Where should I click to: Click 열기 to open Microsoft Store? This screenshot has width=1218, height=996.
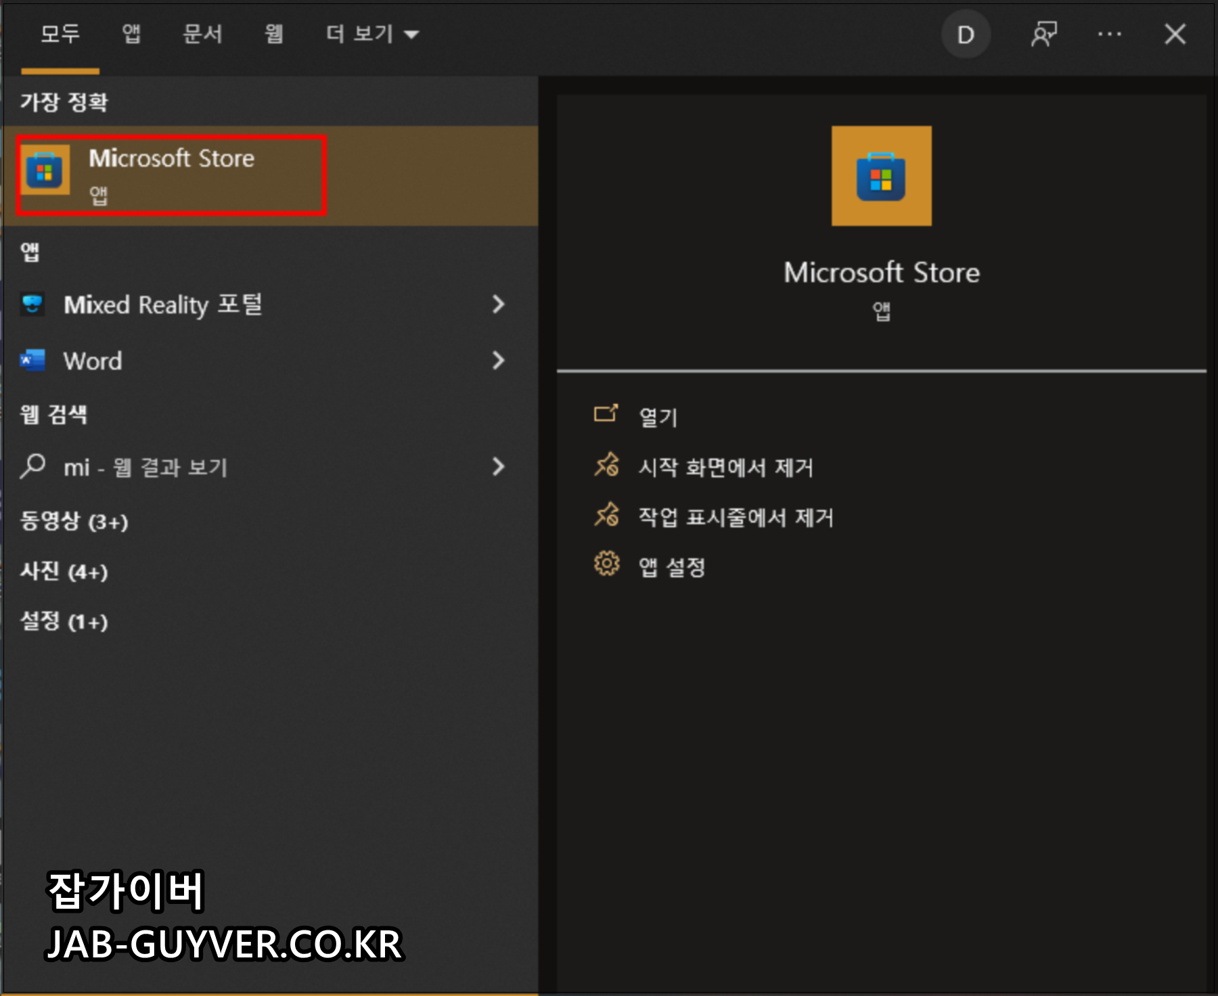658,417
